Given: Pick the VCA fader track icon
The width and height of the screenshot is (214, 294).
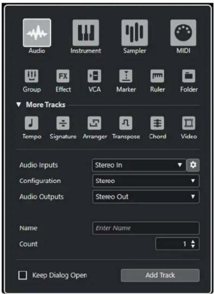Looking at the screenshot, I should (x=94, y=76).
